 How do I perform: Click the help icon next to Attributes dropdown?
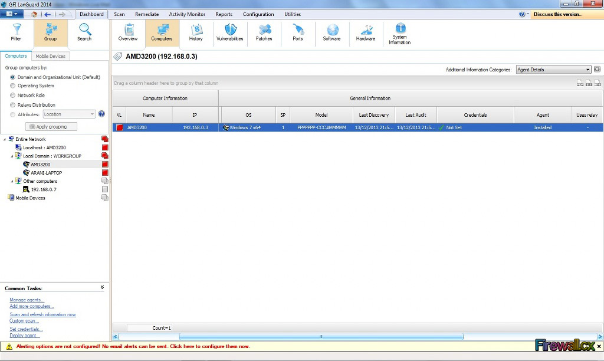click(x=101, y=114)
